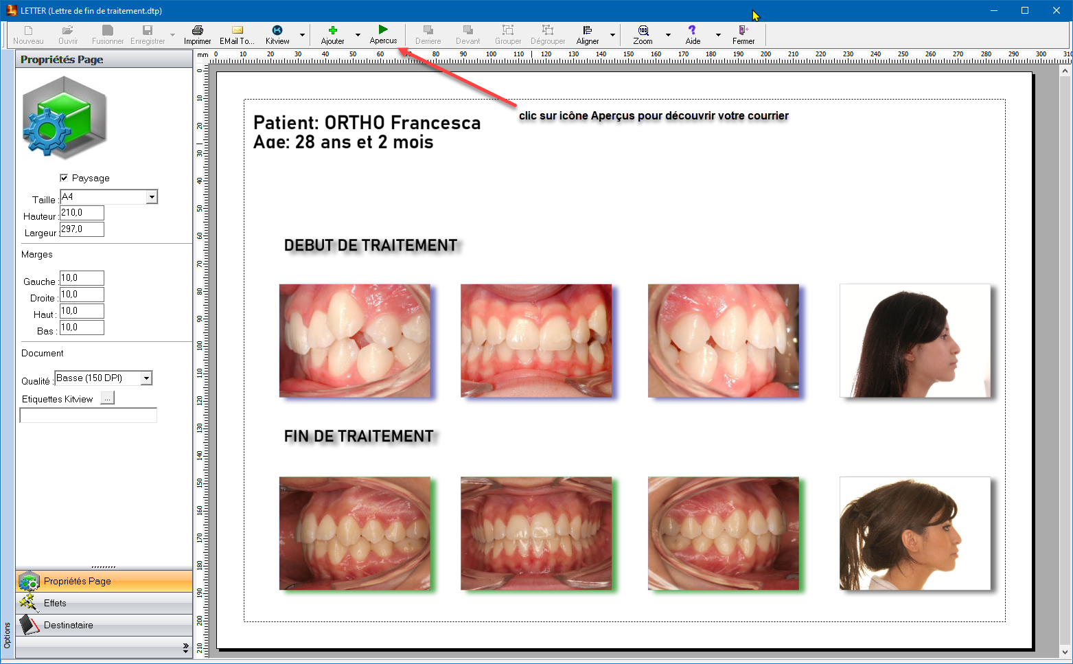Click the Zoom magnifier icon
Screen dimensions: 1073x664
pyautogui.click(x=643, y=31)
